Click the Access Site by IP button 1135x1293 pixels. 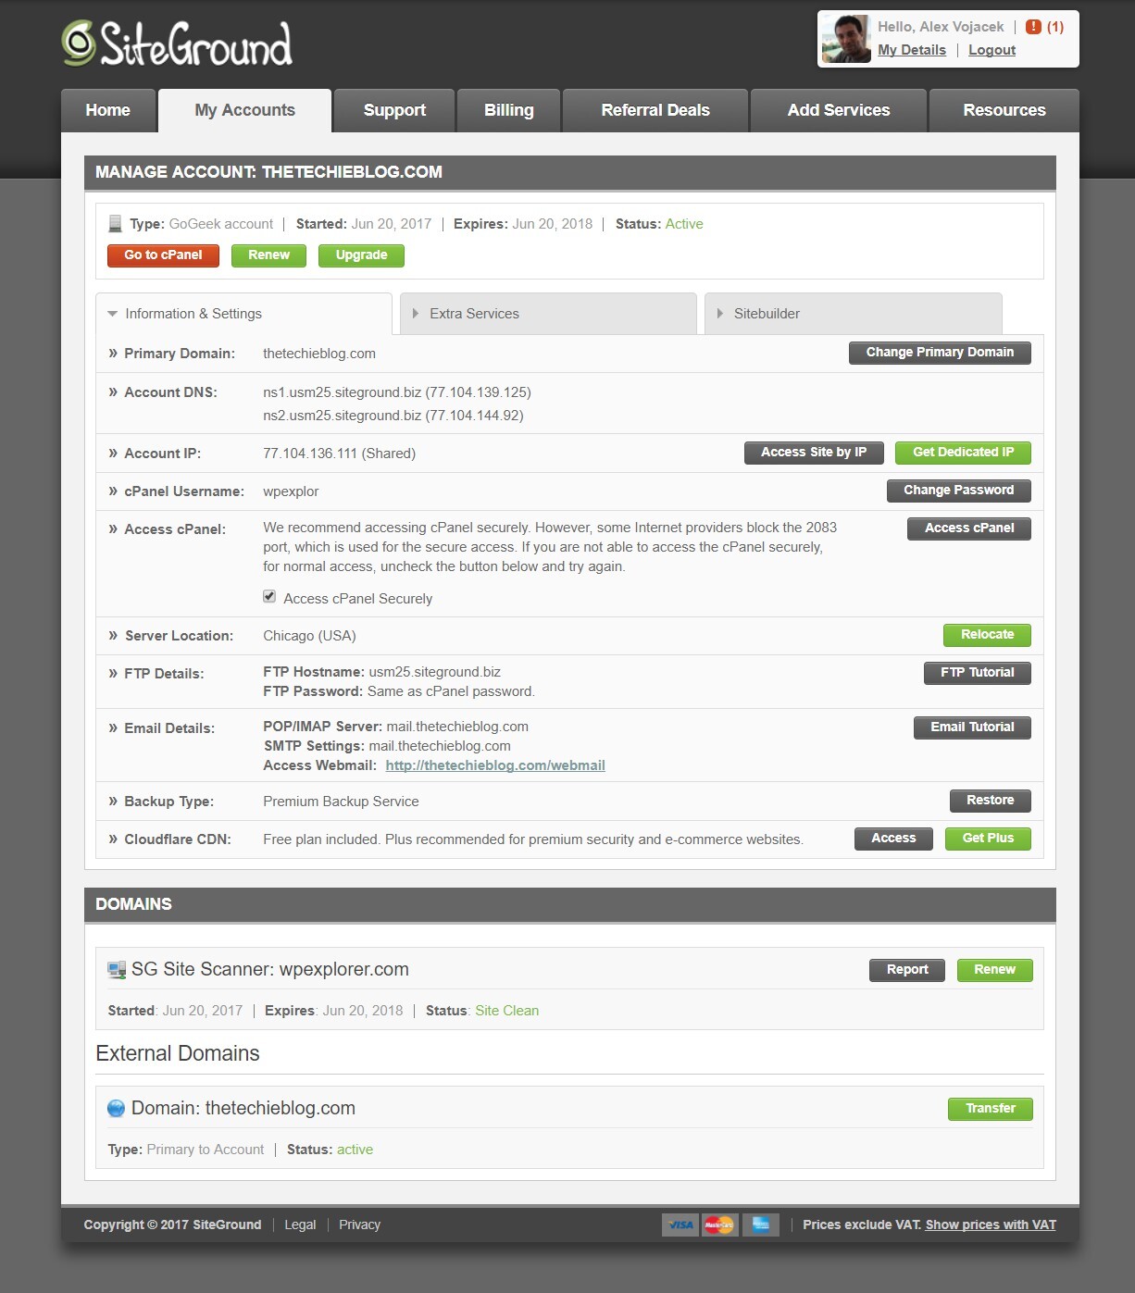pyautogui.click(x=814, y=453)
